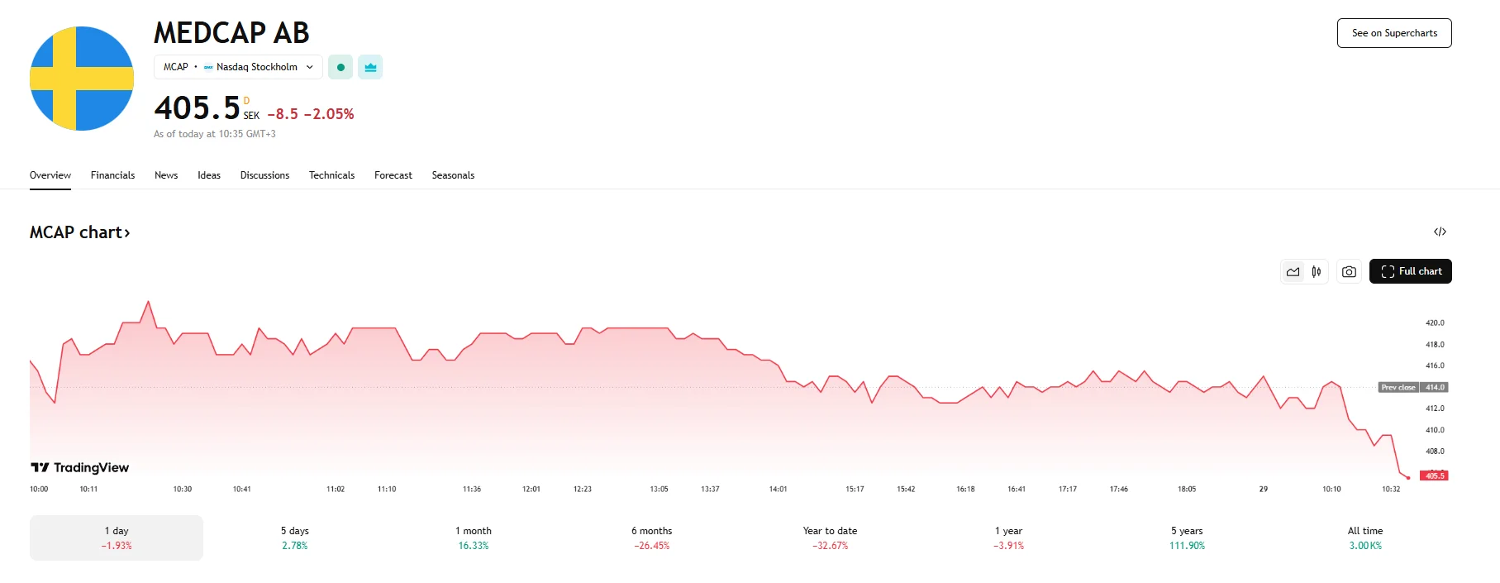Switch to the Financials tab
The height and width of the screenshot is (583, 1500).
[x=112, y=174]
